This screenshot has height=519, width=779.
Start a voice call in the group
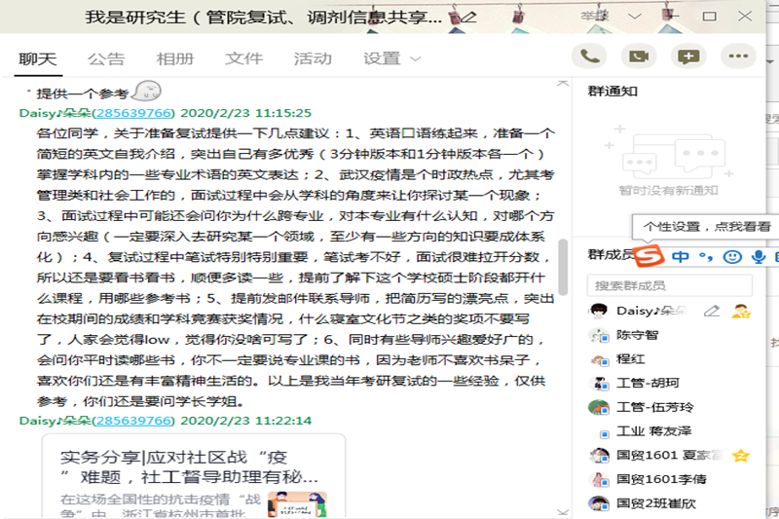pyautogui.click(x=590, y=56)
